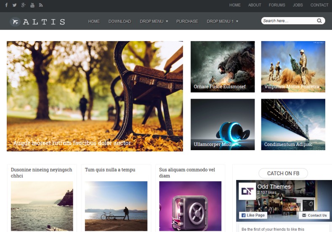Open the YouTube social icon
332x232 pixels.
32,5
